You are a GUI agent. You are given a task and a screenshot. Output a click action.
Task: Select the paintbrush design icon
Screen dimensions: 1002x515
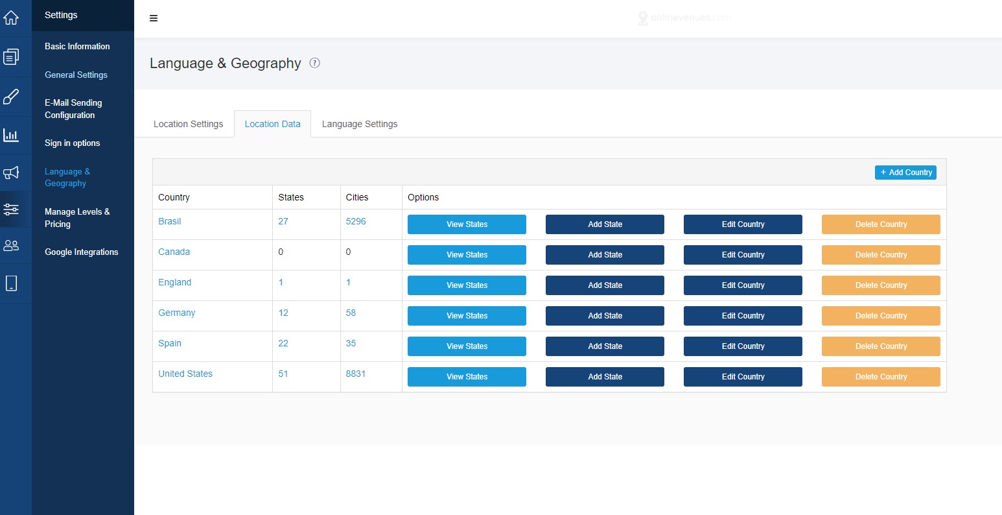tap(11, 97)
